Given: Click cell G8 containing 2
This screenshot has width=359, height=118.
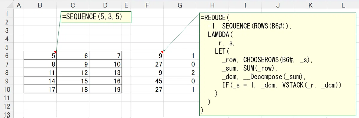Looking at the screenshot, I should (180, 72).
